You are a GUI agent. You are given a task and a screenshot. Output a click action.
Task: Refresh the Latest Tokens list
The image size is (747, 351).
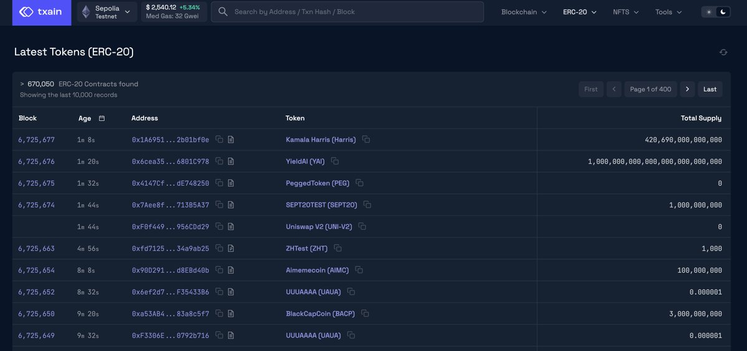pyautogui.click(x=723, y=52)
